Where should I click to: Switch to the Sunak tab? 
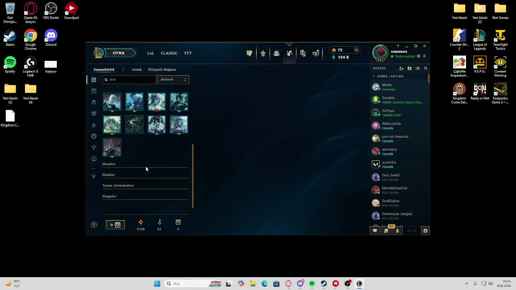click(137, 70)
